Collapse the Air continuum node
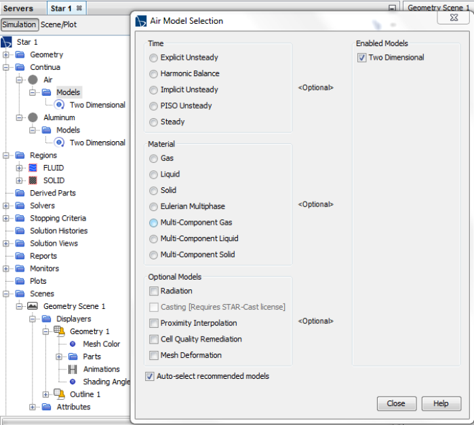 pos(19,80)
